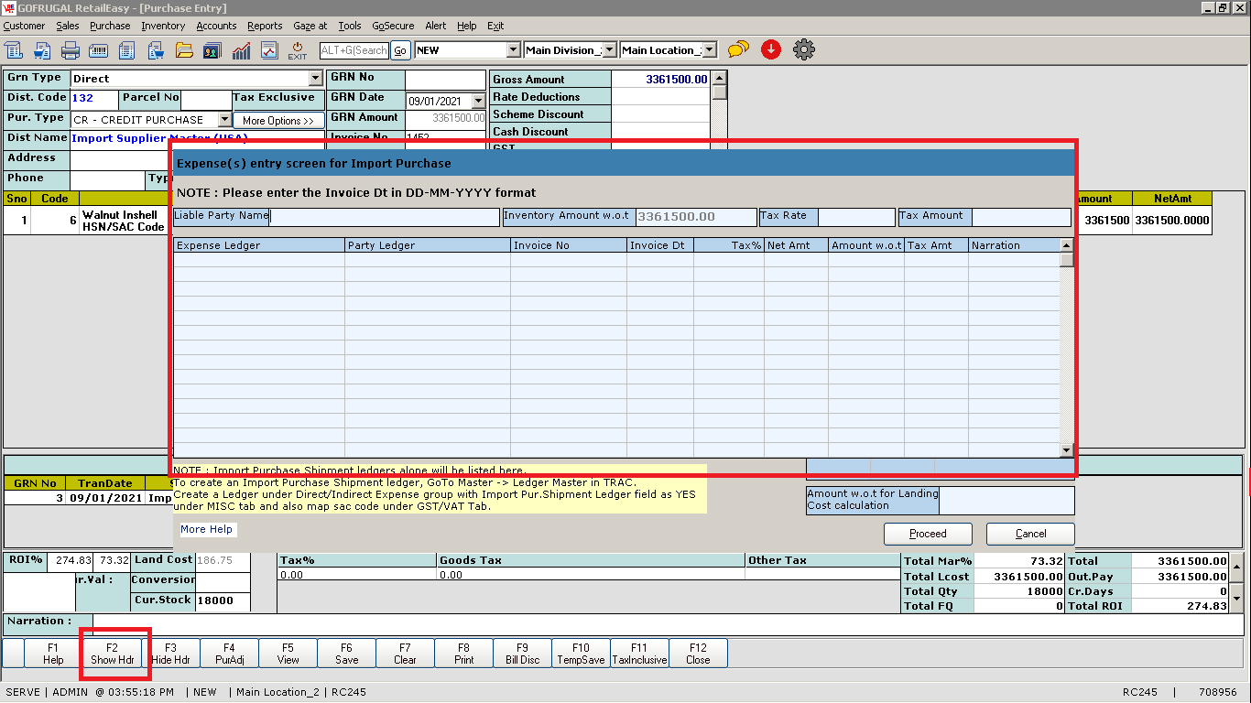The height and width of the screenshot is (703, 1251).
Task: Open the yellow folder toolbar icon
Action: point(184,50)
